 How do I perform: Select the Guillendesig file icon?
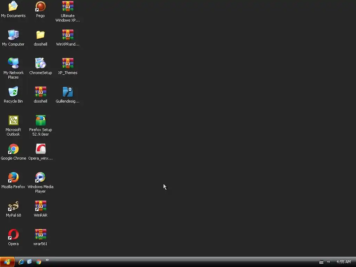[68, 92]
